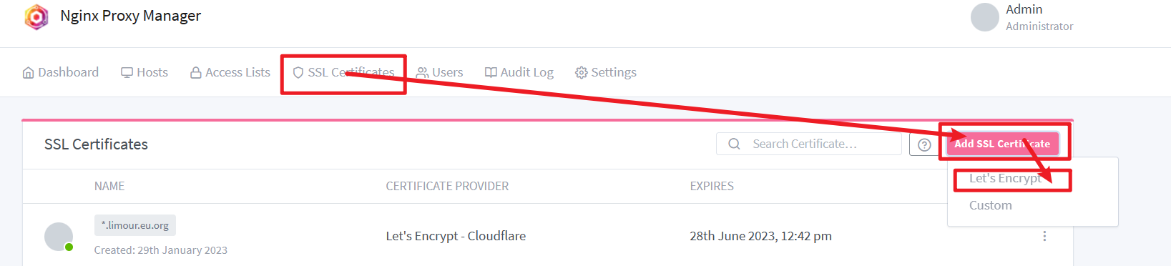Click the Nginx Proxy Manager title link

click(x=130, y=16)
